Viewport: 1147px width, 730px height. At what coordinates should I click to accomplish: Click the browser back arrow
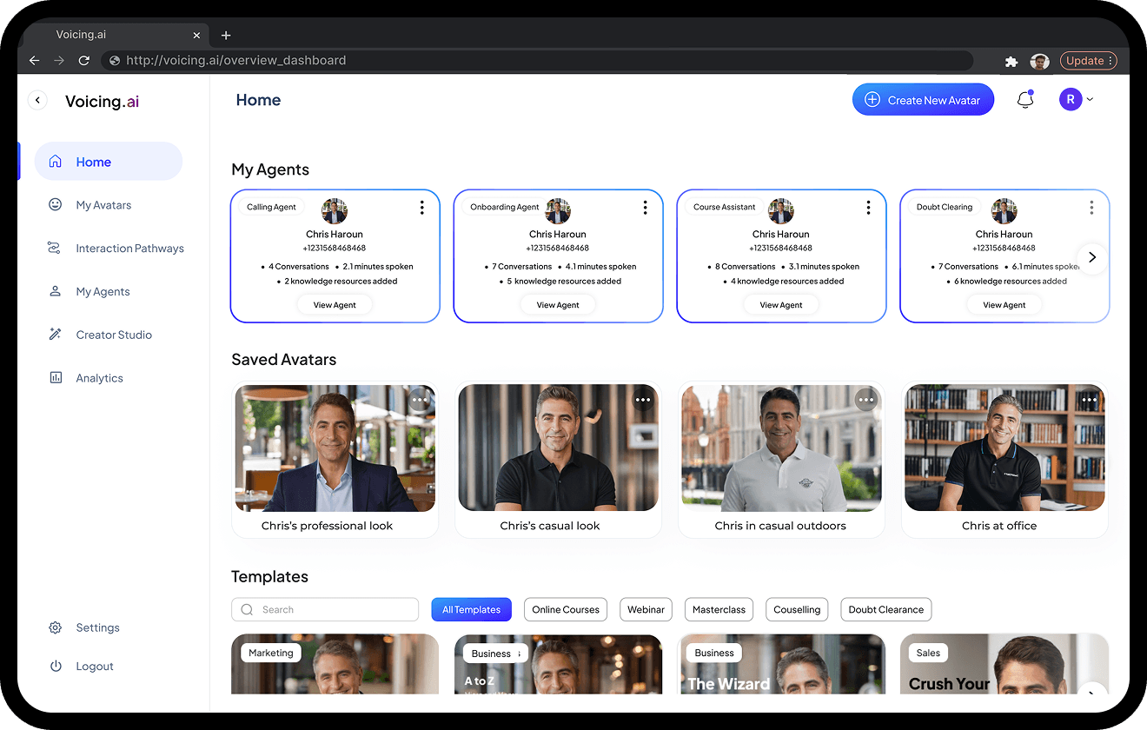35,61
